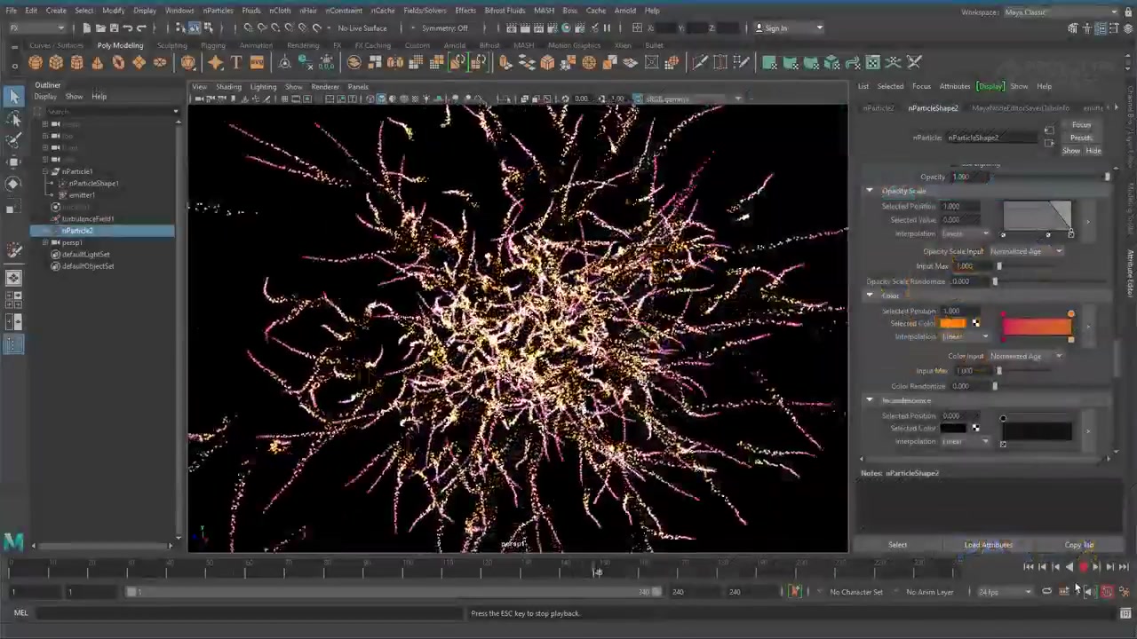Viewport: 1137px width, 639px height.
Task: Open the nParticles menu
Action: 218,11
